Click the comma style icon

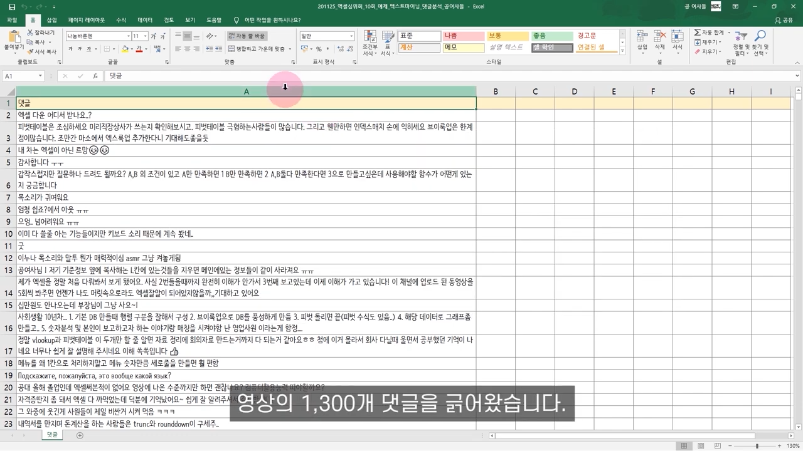328,49
